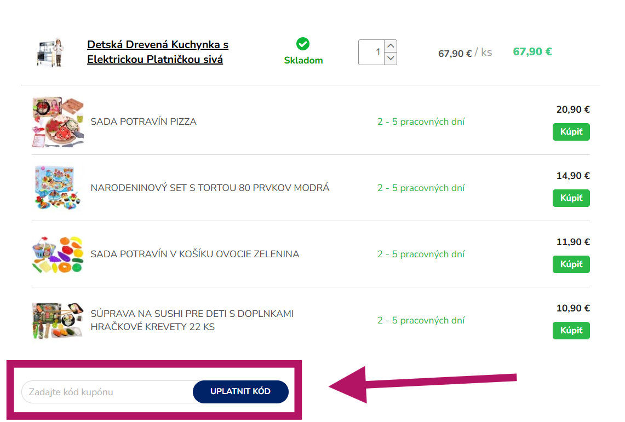Image resolution: width=625 pixels, height=422 pixels.
Task: Focus the coupon code input field
Action: (107, 392)
